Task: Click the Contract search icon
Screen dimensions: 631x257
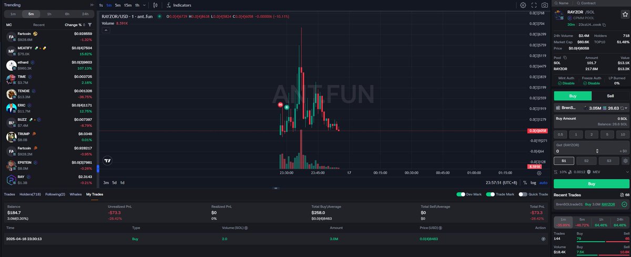Action: tap(578, 3)
